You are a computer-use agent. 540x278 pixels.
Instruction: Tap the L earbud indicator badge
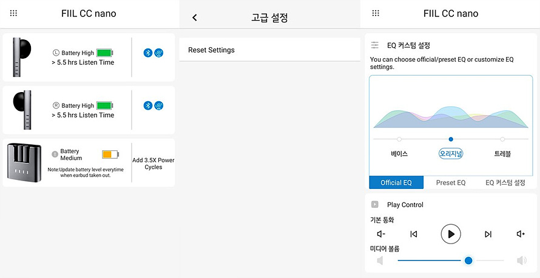point(56,53)
